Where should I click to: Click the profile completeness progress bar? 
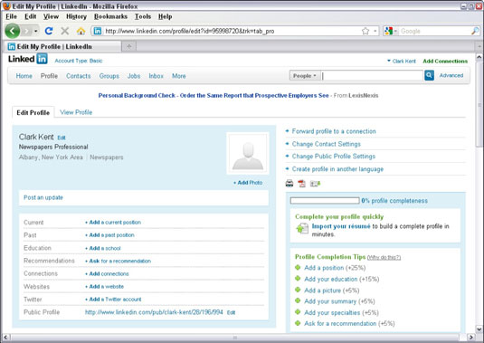pos(325,201)
